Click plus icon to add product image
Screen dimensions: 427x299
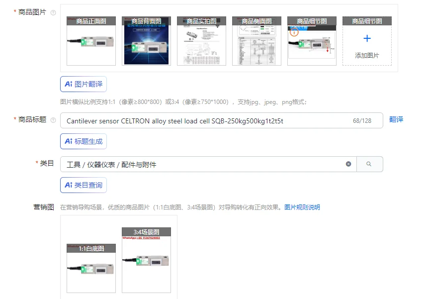(367, 38)
